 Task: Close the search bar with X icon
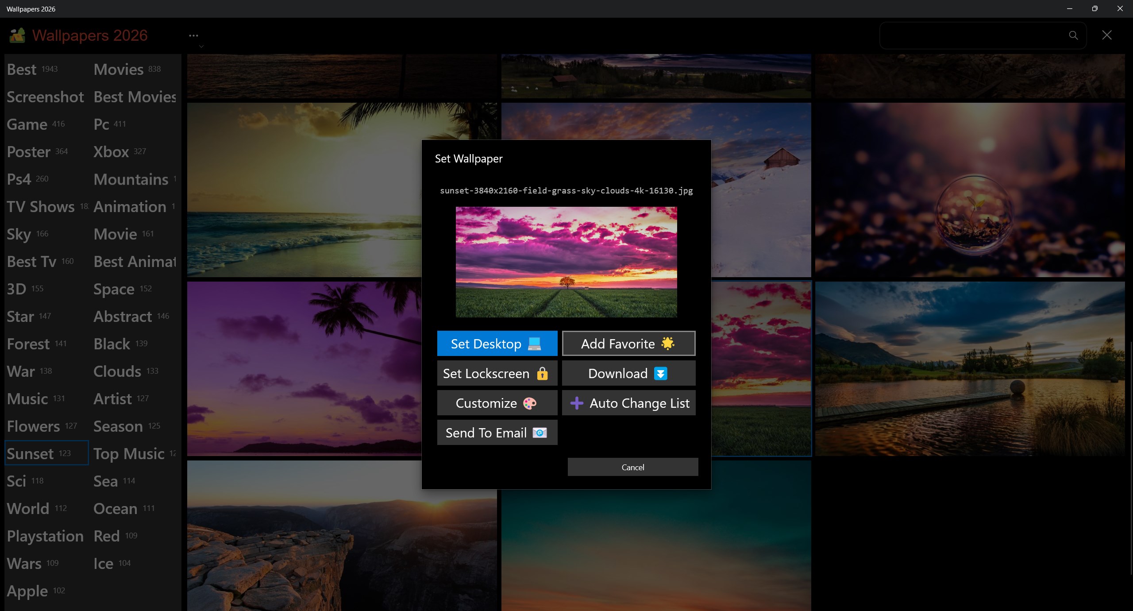(1106, 35)
